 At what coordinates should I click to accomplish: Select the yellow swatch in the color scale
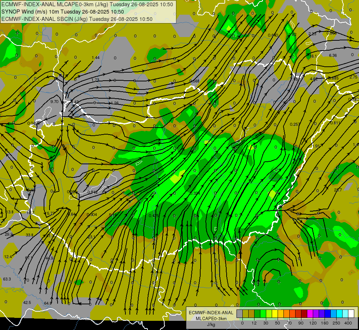click(275, 313)
